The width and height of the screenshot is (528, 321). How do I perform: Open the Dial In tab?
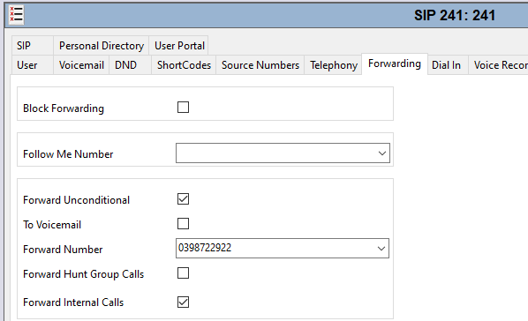pyautogui.click(x=448, y=65)
